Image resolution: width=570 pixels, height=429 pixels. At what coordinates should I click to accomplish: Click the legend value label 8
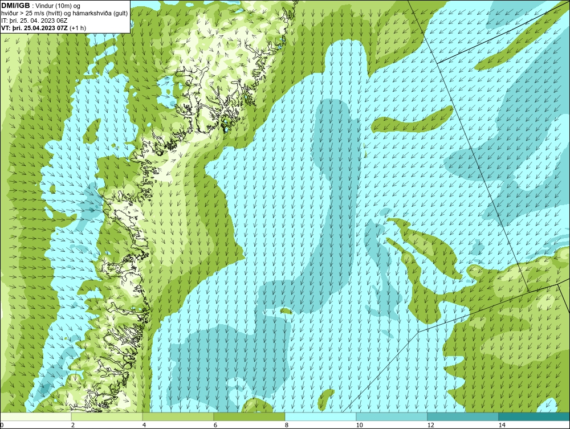287,425
